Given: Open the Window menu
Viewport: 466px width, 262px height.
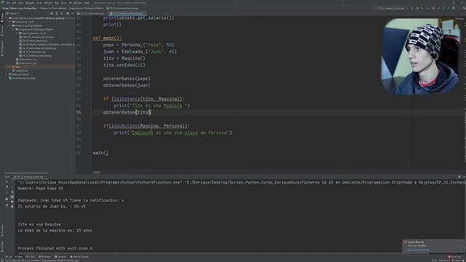Looking at the screenshot, I should click(78, 3).
